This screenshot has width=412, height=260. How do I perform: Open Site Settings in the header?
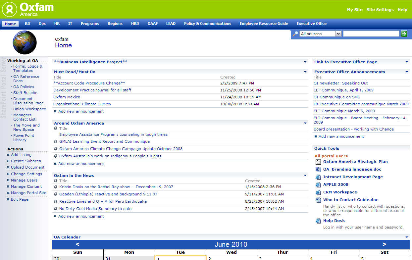tap(380, 10)
